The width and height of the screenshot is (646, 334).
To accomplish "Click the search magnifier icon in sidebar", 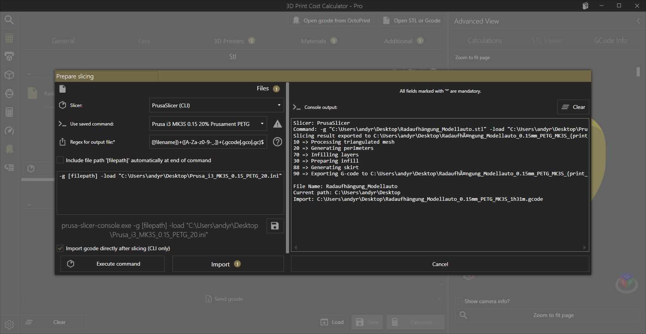I will click(9, 20).
